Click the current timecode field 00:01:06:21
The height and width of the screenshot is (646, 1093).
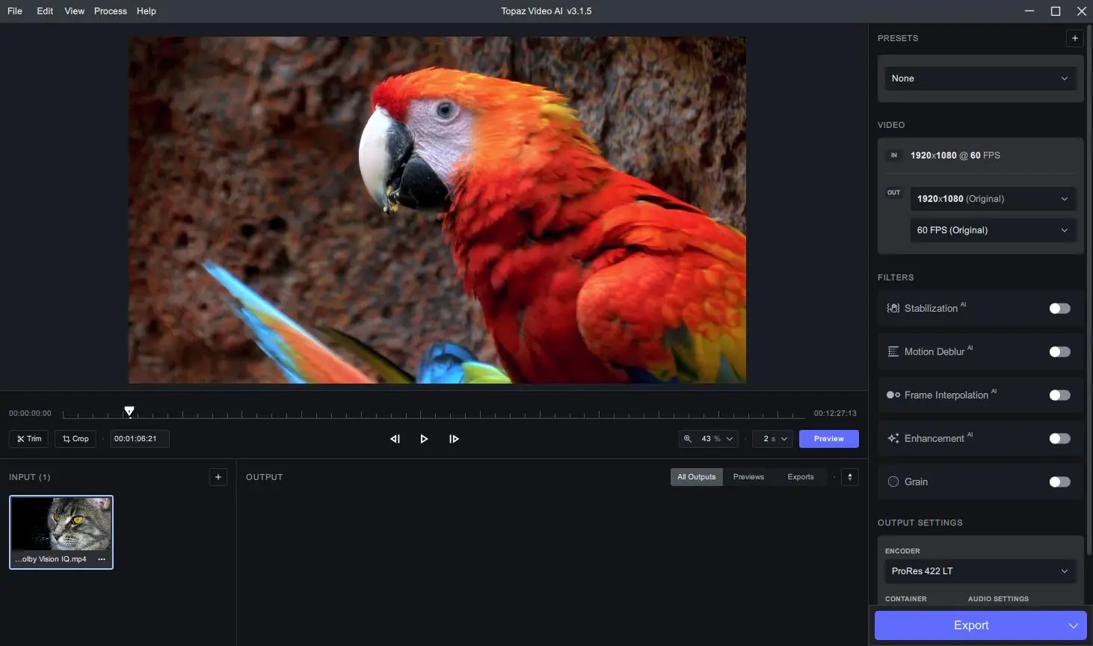(140, 439)
